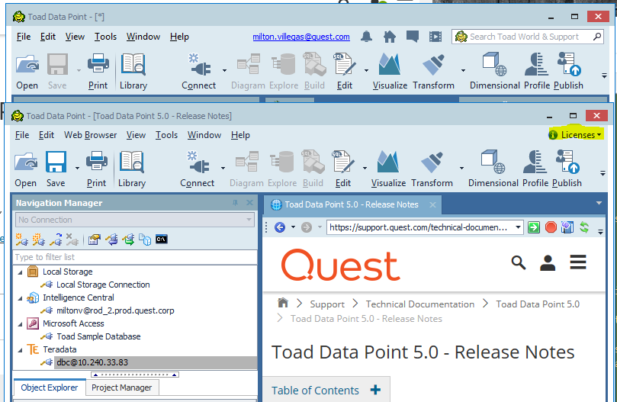Click the chat bubble icon in the back window
Image resolution: width=617 pixels, height=402 pixels.
(413, 37)
